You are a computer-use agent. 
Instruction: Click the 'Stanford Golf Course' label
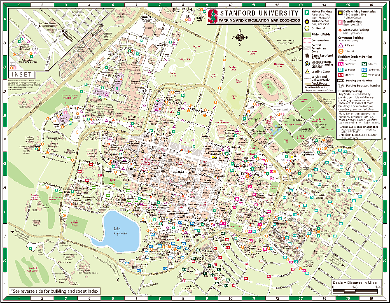[x=33, y=270]
